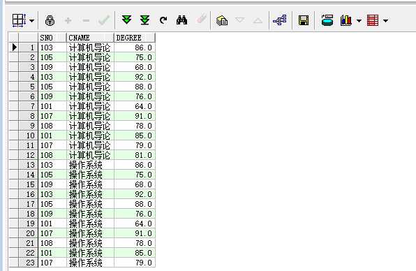
Task: Open the find binoculars icon
Action: 181,20
